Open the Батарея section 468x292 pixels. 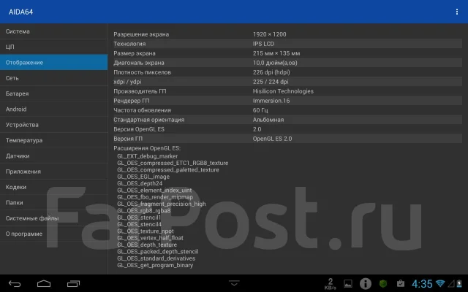pos(53,93)
